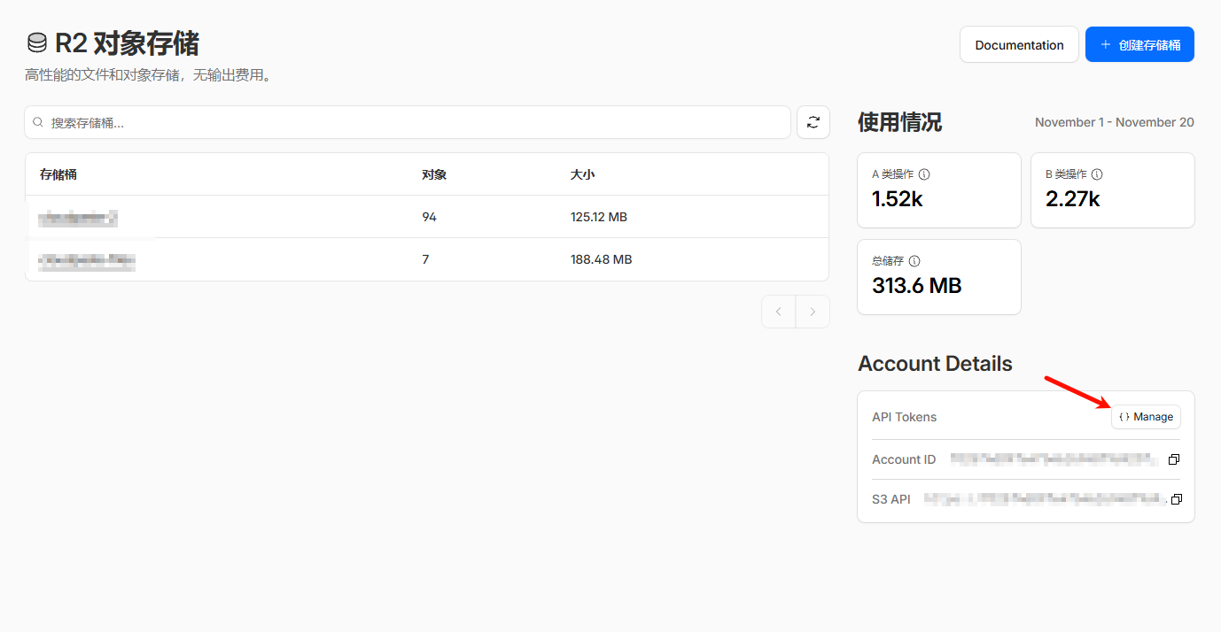Viewport: 1221px width, 632px height.
Task: Click the 对象 column header
Action: coord(434,174)
